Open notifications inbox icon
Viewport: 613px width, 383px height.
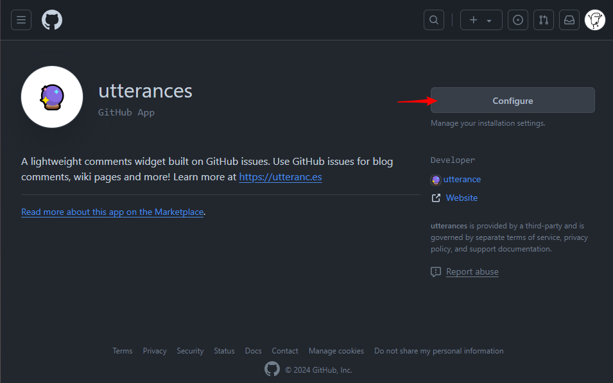tap(569, 20)
